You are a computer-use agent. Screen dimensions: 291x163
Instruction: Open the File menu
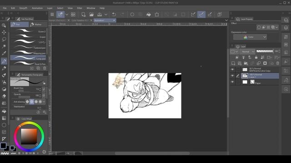(5, 8)
